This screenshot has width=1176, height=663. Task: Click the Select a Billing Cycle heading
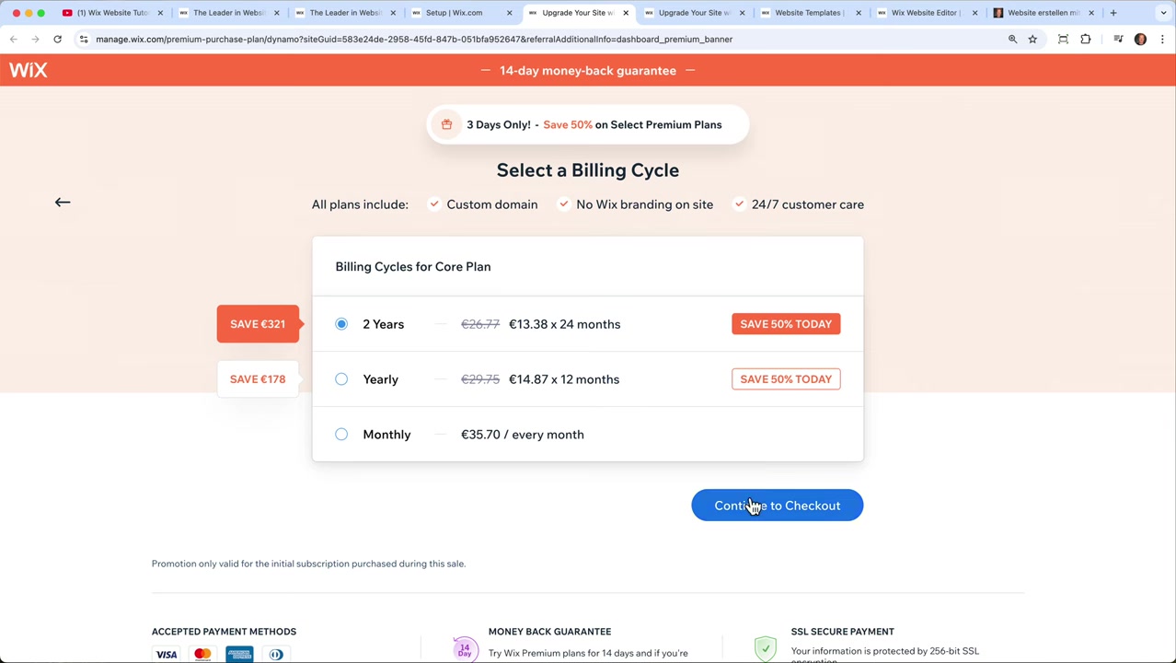(x=588, y=170)
